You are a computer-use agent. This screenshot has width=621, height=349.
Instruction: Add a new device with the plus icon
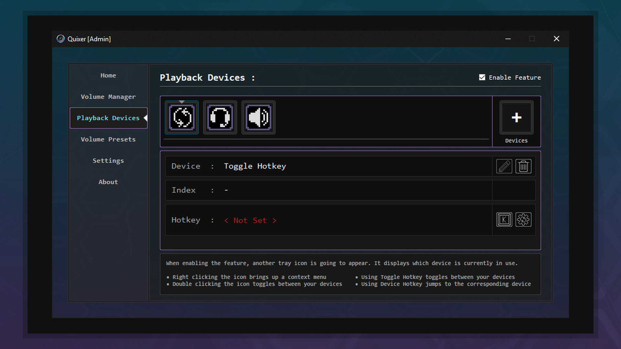(x=516, y=117)
